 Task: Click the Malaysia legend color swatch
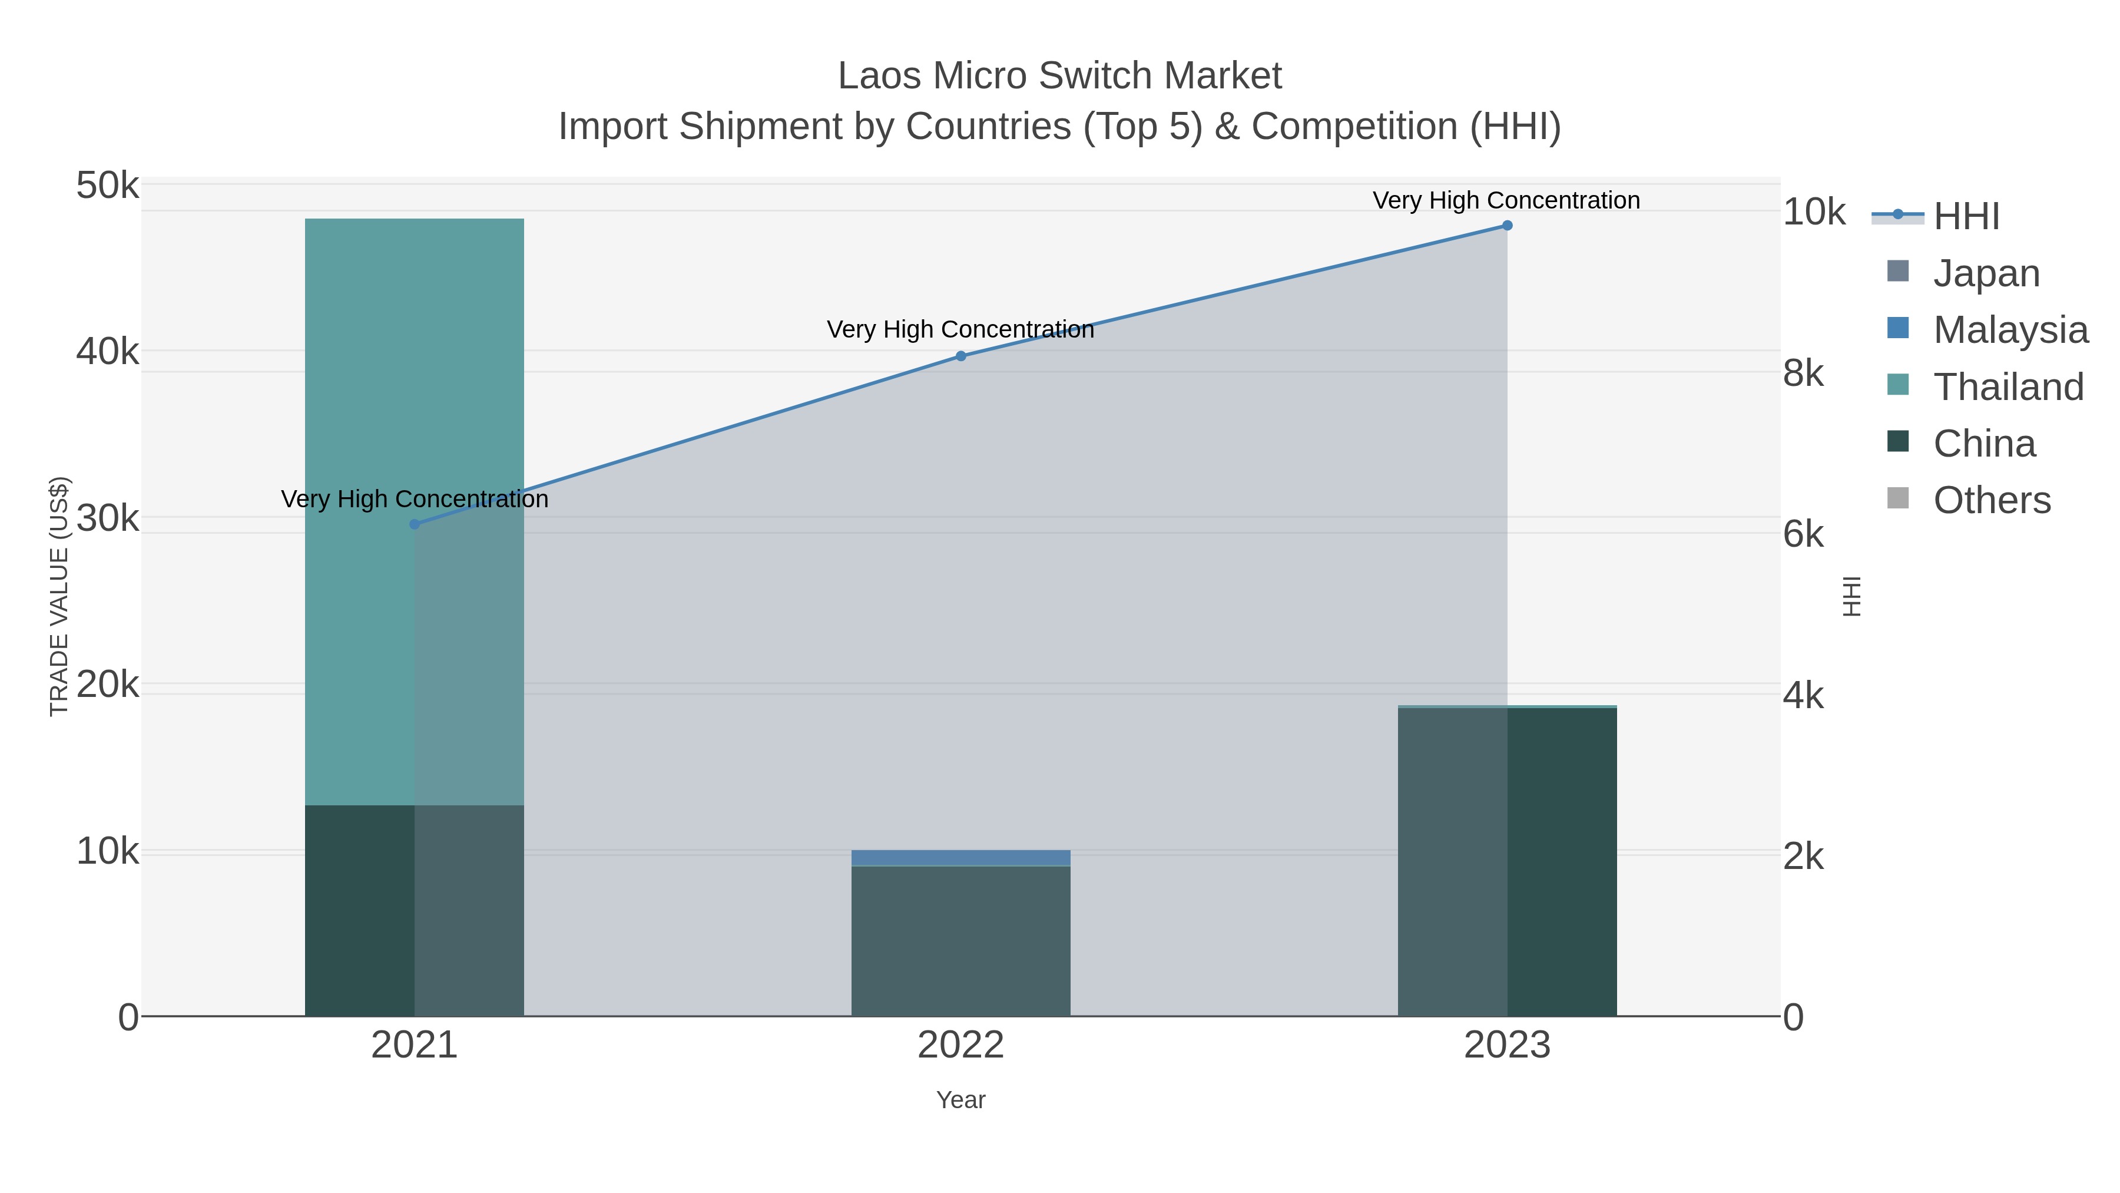[1898, 328]
